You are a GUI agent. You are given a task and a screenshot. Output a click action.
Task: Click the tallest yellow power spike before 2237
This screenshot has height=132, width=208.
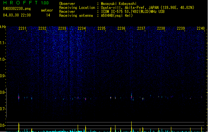[x=132, y=127]
